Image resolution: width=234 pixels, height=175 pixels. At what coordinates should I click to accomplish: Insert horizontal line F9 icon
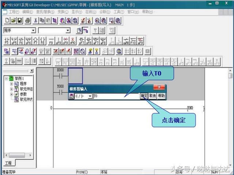click(51, 41)
